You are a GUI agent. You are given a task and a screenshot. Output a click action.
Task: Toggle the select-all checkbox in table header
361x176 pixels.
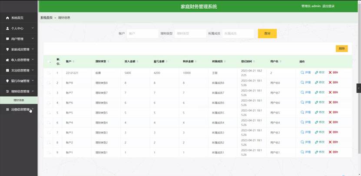pyautogui.click(x=49, y=62)
